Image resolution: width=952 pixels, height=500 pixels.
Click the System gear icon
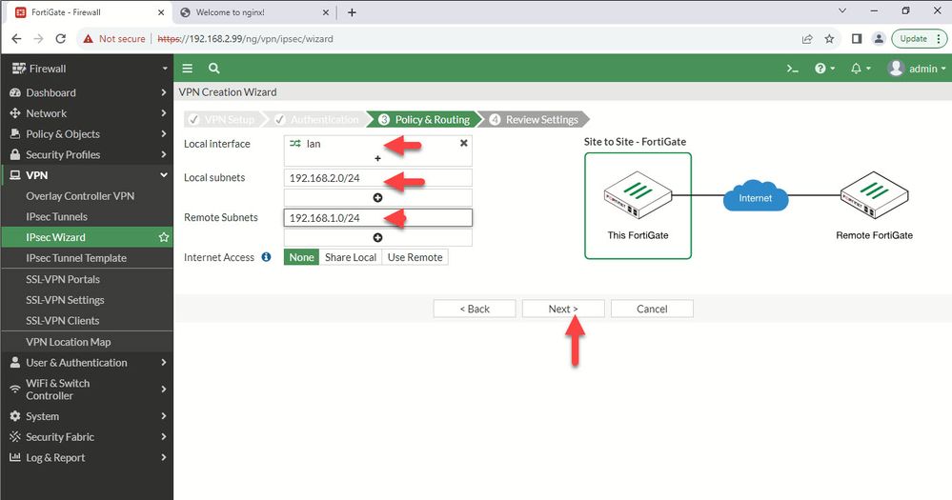pyautogui.click(x=15, y=416)
